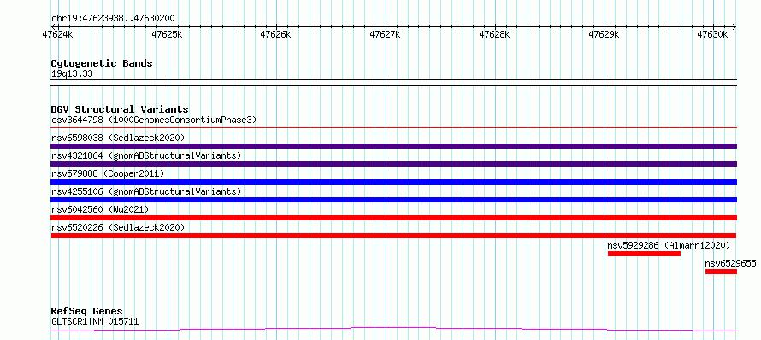The height and width of the screenshot is (340, 761).
Task: Click the chr19:47623938..47630200 region label
Action: tap(113, 19)
